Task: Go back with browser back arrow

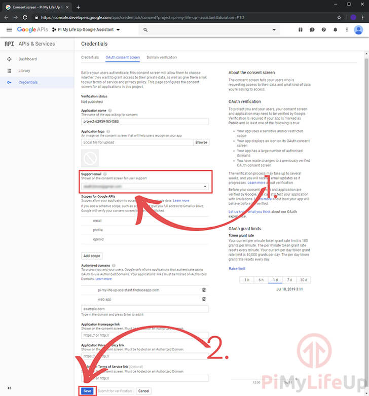Action: (6, 17)
